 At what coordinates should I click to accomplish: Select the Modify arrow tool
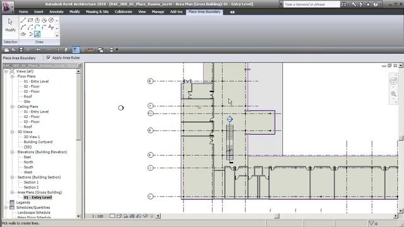click(x=10, y=25)
